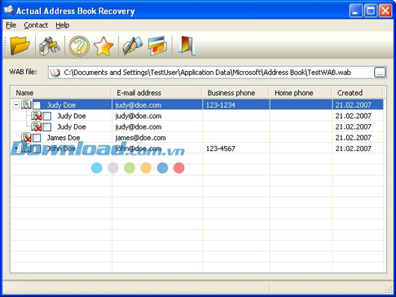Click the contact icon on selected Judy Doe row
Screen dimensions: 396x297
tap(26, 105)
